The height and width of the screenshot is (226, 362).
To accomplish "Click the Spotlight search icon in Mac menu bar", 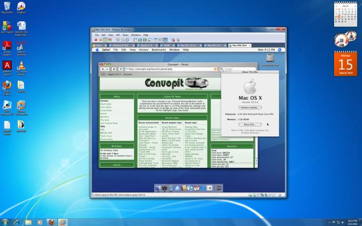I will coord(280,50).
